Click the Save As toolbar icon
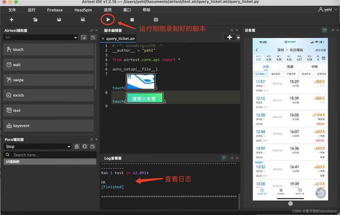 (83, 20)
